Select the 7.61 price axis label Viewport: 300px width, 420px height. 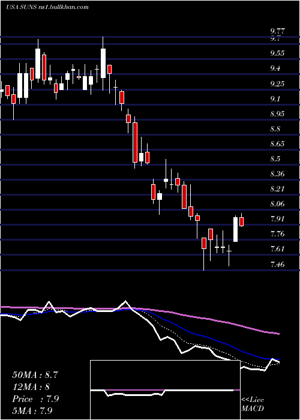tap(277, 249)
